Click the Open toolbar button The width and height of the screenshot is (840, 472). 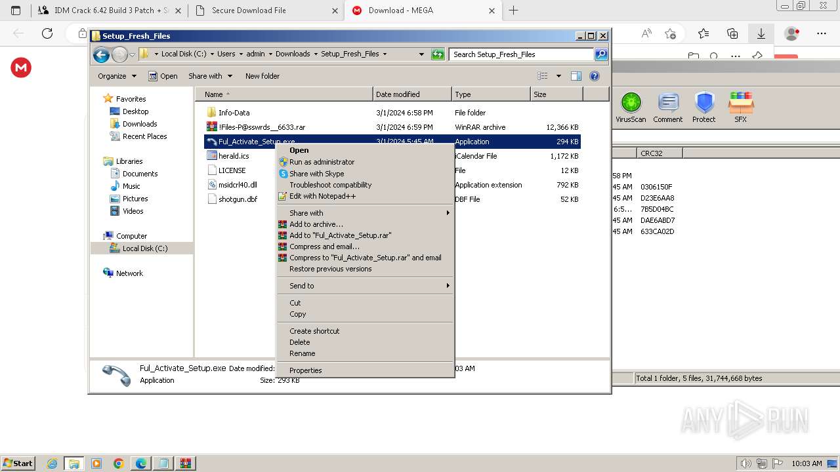coord(163,76)
